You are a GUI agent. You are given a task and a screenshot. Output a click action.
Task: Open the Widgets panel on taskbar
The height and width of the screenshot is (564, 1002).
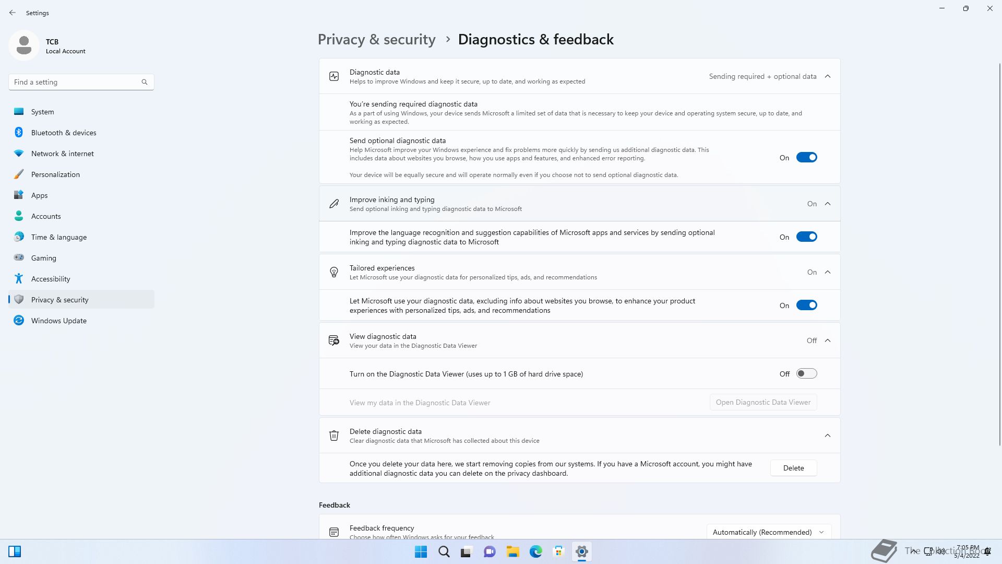(15, 551)
